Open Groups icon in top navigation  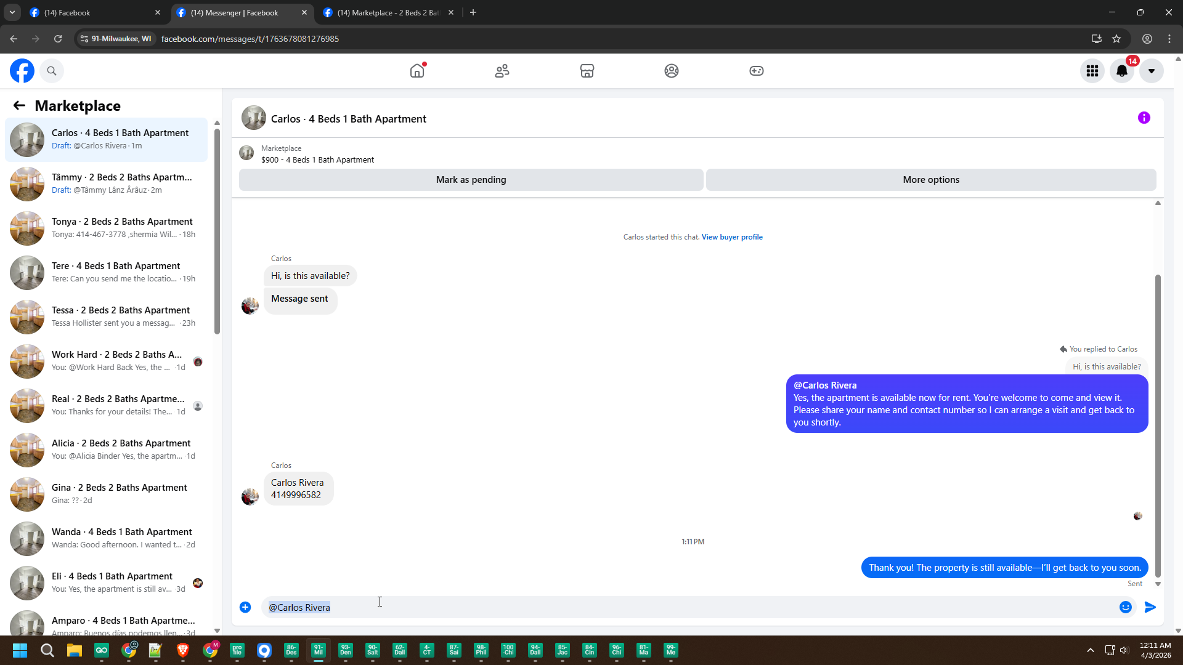pyautogui.click(x=672, y=71)
